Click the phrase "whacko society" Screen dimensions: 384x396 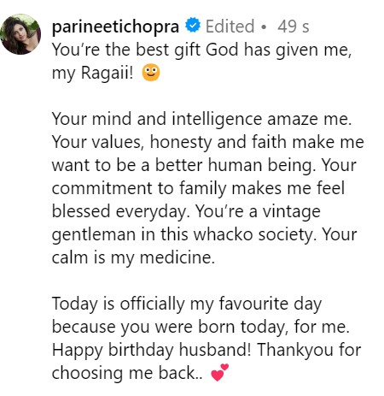(x=255, y=234)
